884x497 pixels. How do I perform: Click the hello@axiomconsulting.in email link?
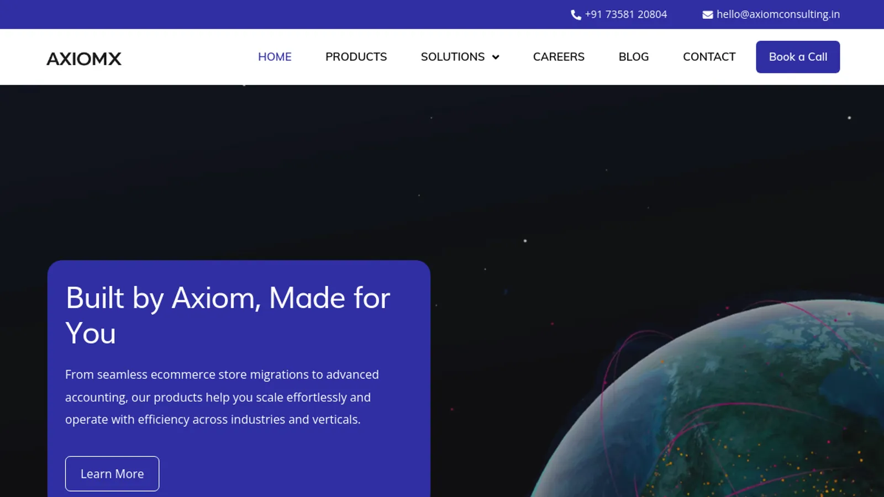pyautogui.click(x=778, y=14)
